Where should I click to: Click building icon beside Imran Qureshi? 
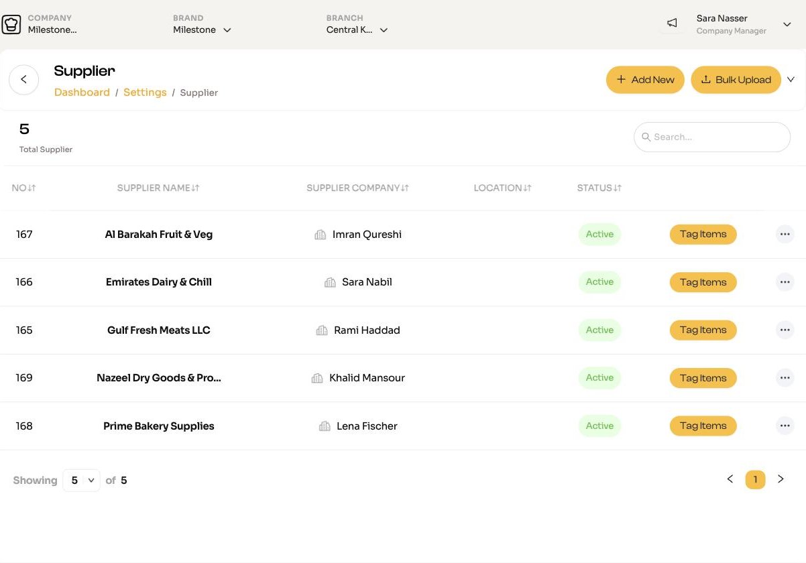[321, 235]
